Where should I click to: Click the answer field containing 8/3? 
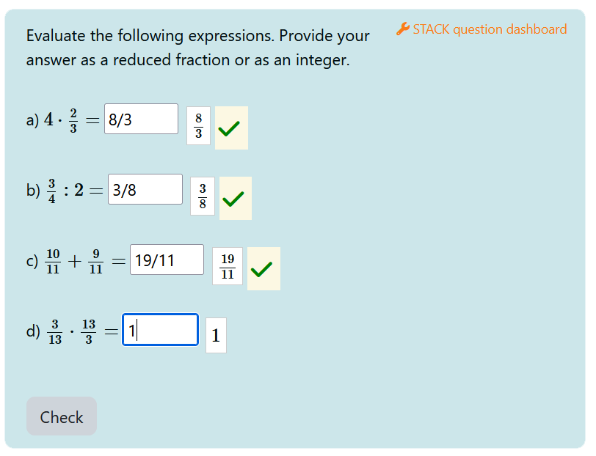(x=141, y=119)
